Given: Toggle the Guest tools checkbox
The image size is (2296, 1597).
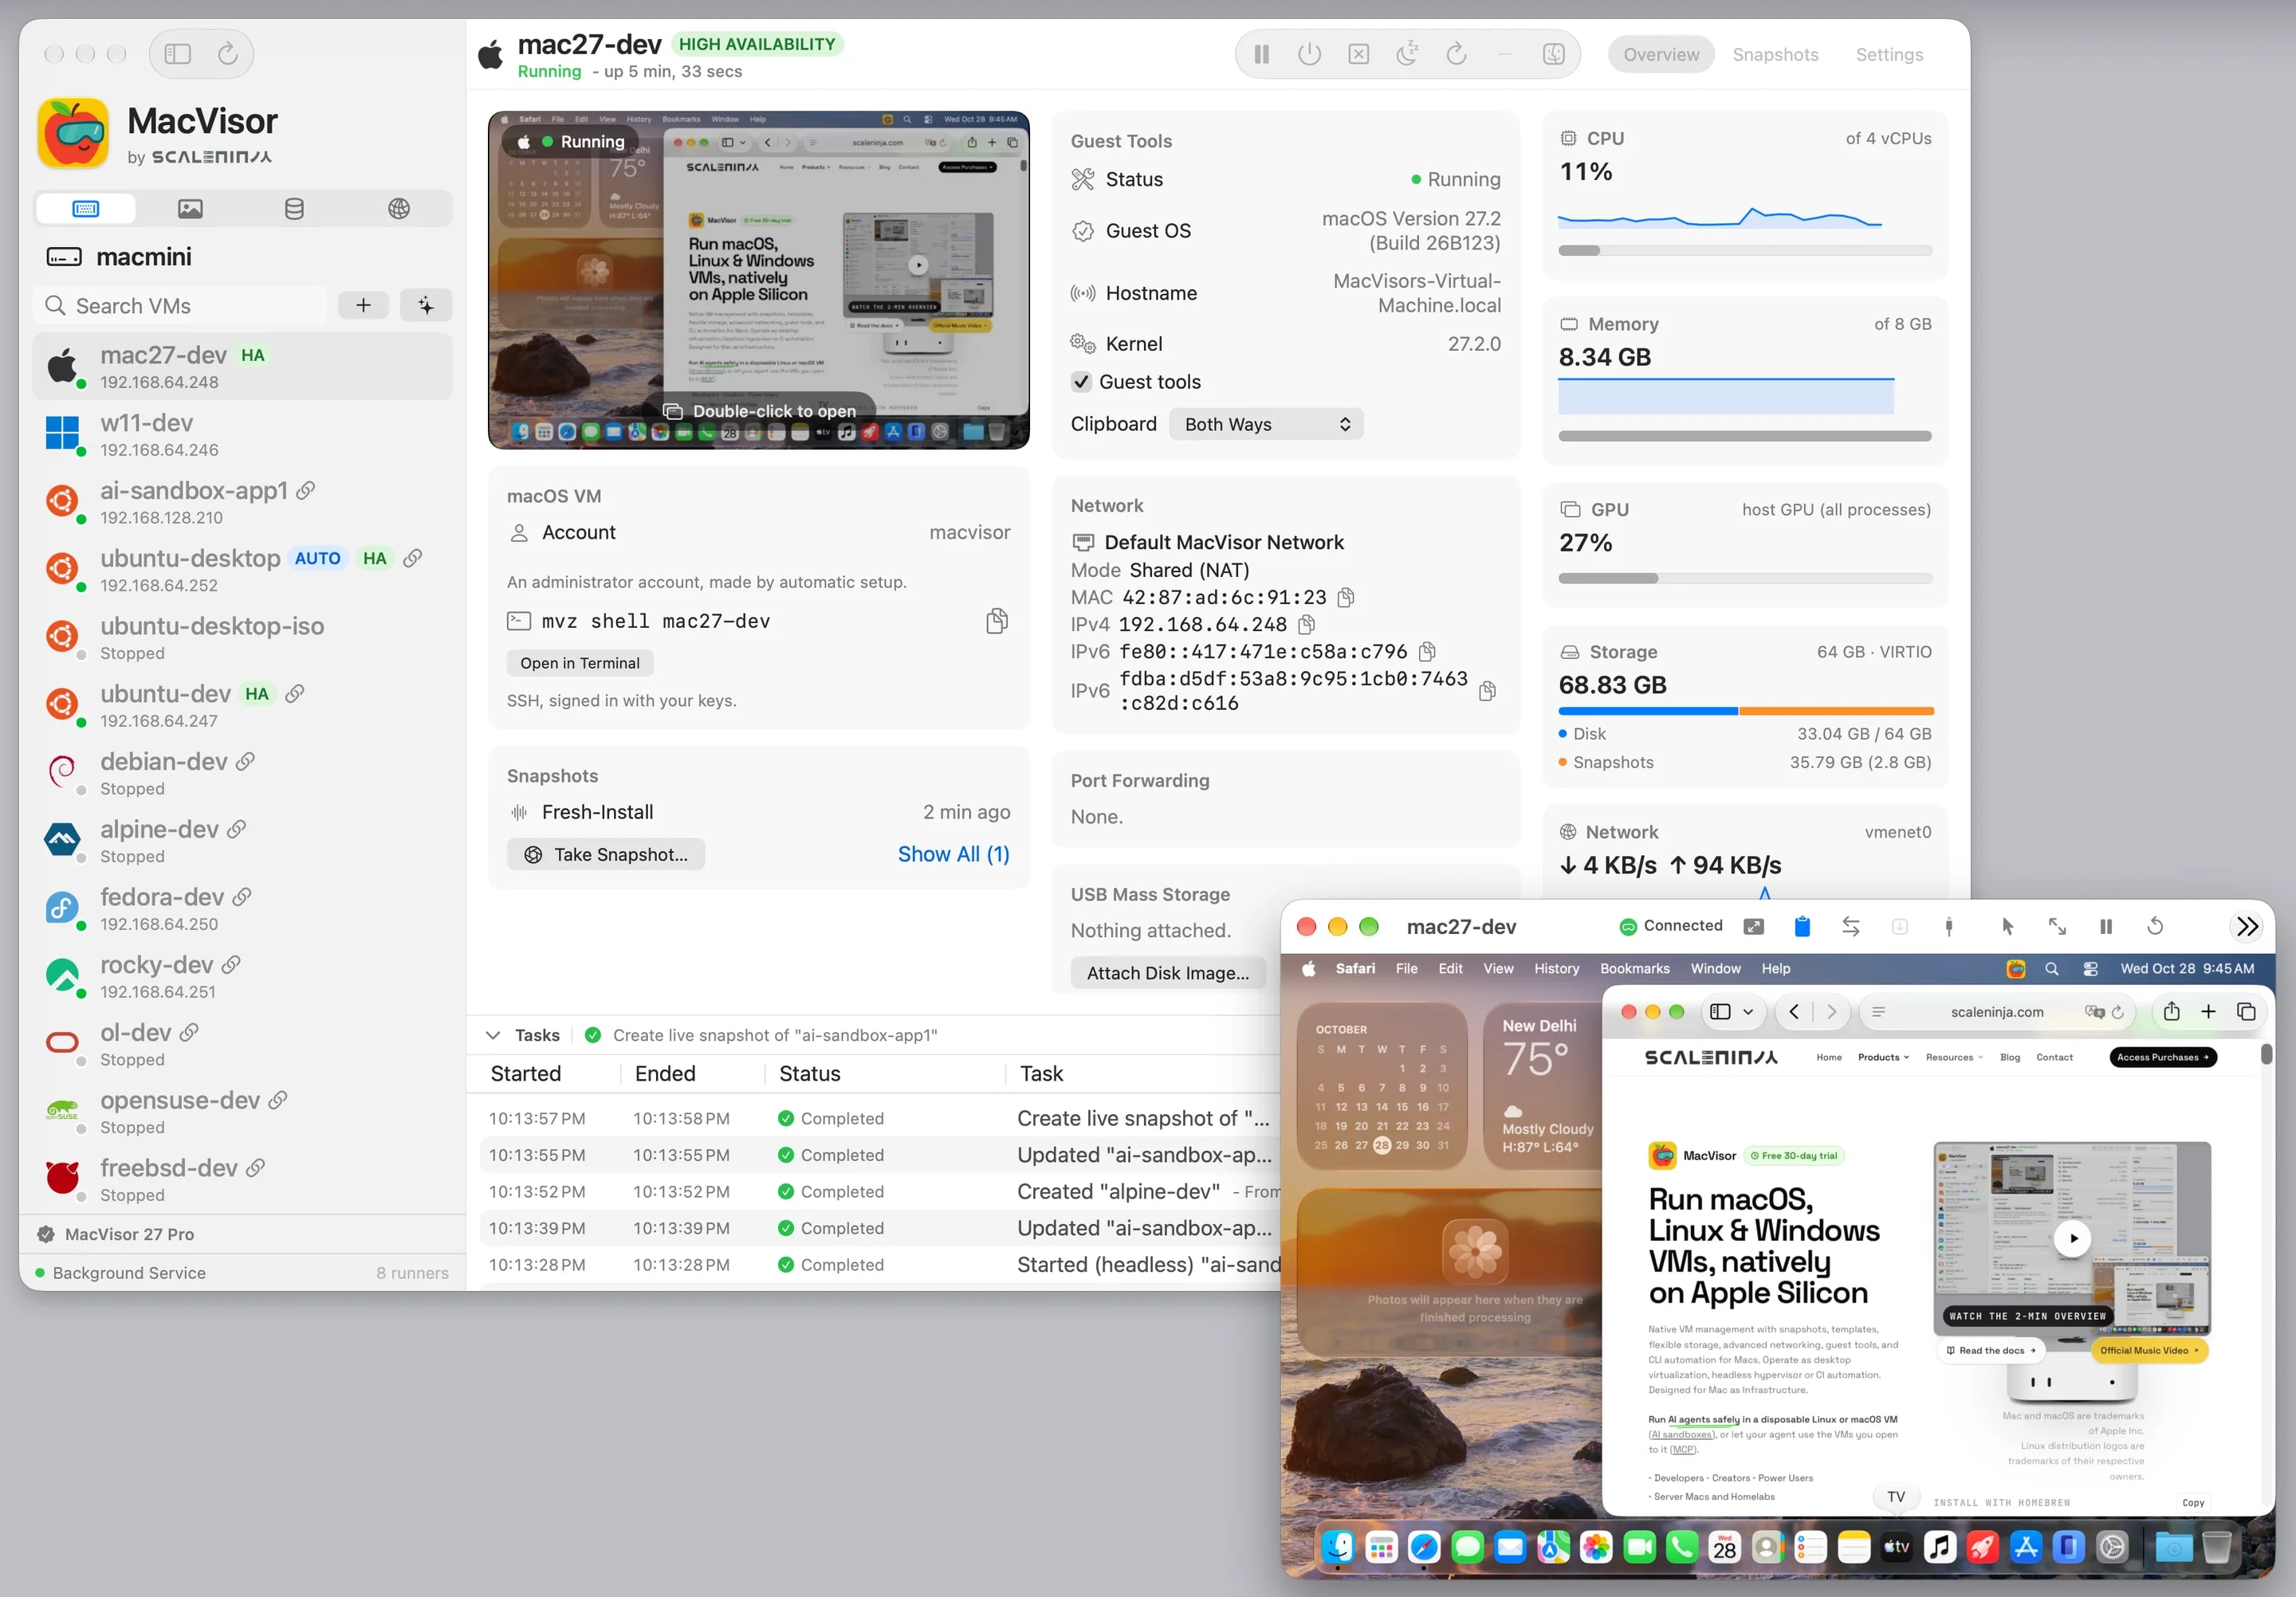Looking at the screenshot, I should 1081,382.
